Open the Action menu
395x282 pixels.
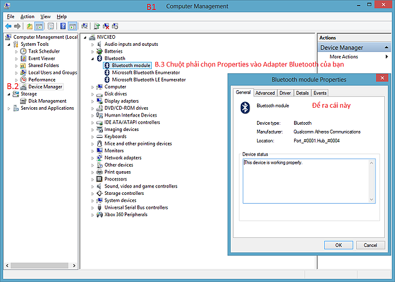tap(27, 16)
